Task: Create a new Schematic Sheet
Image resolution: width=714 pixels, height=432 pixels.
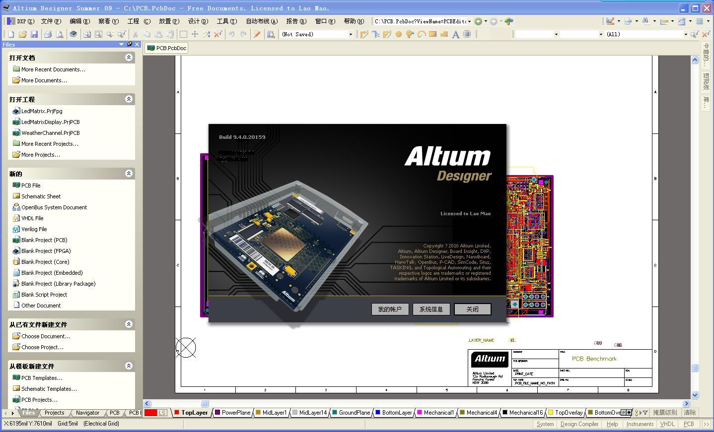Action: (36, 196)
